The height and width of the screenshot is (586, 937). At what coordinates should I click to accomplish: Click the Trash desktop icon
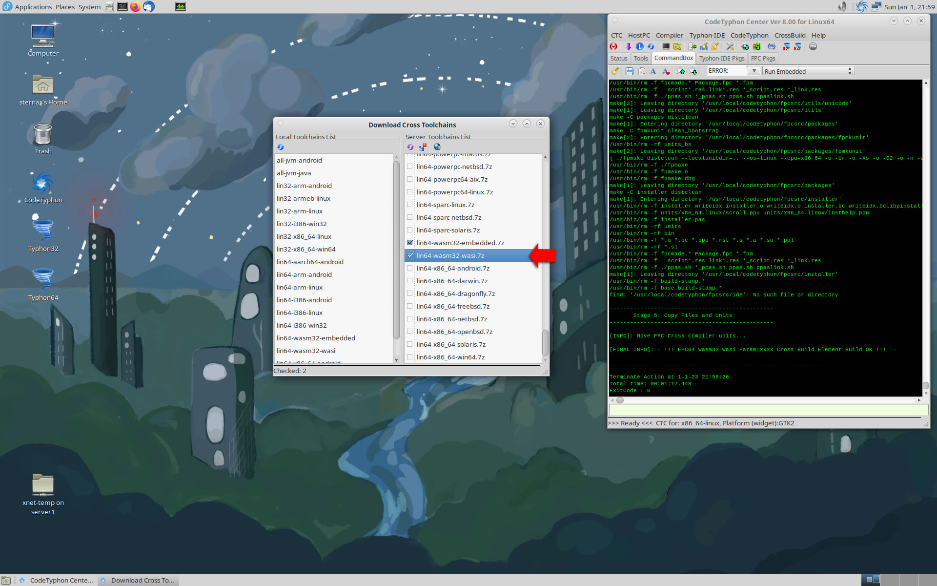tap(43, 139)
